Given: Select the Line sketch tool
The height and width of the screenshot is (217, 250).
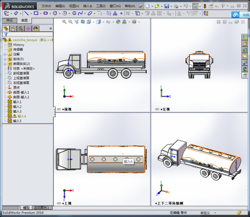Looking at the screenshot, I should click(26, 13).
